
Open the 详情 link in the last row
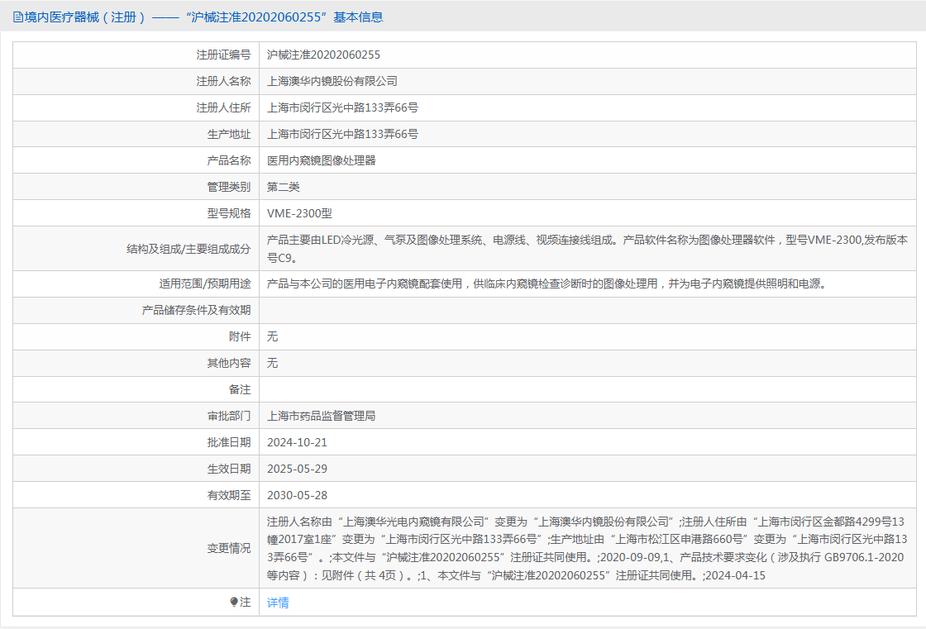pos(278,603)
